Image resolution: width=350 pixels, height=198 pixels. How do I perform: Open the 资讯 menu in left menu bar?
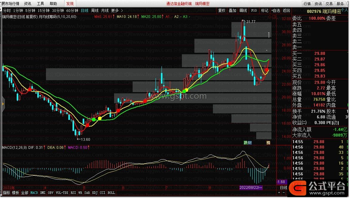27,4
